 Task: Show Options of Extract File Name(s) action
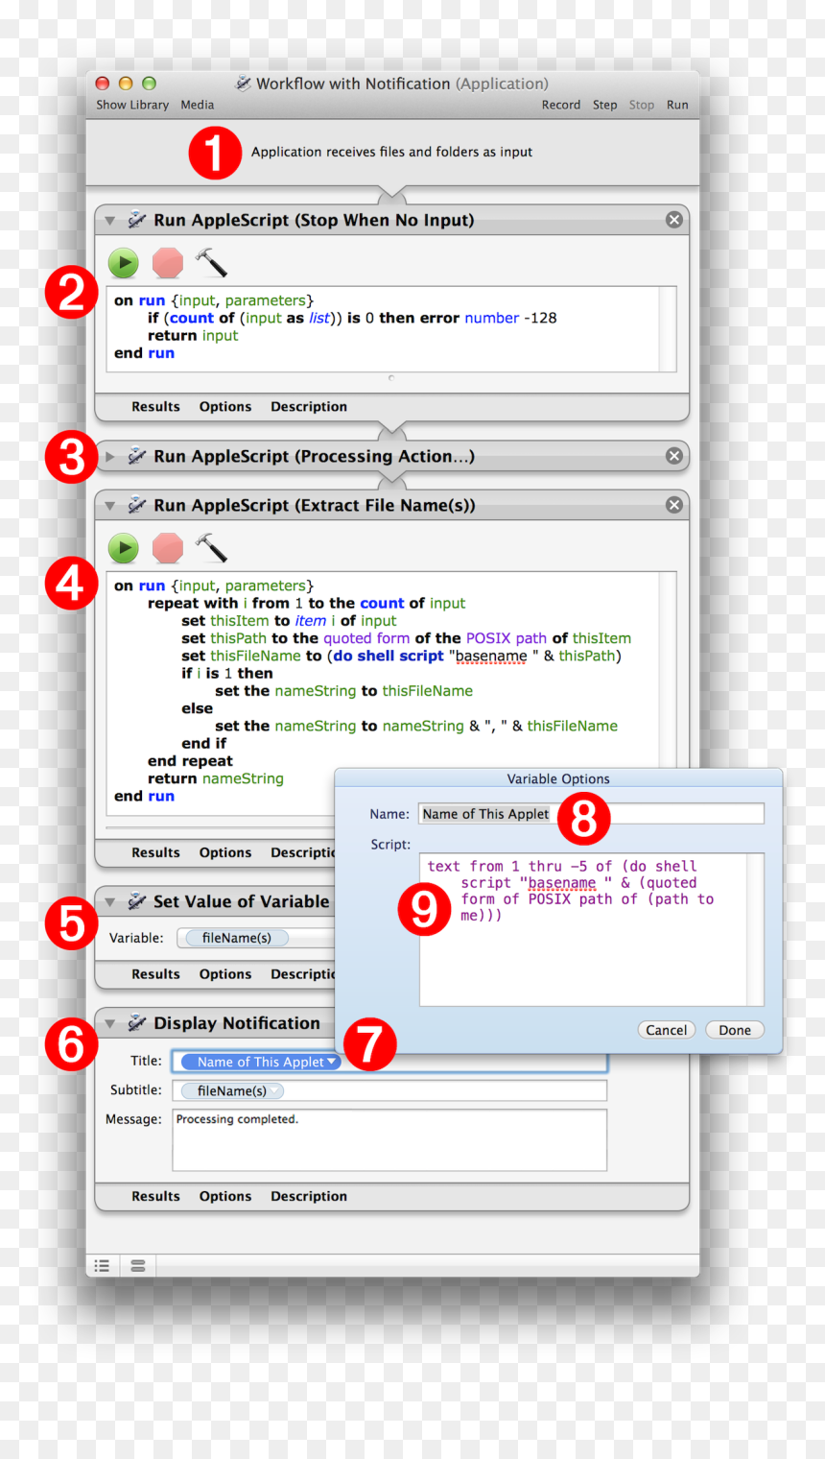tap(225, 852)
